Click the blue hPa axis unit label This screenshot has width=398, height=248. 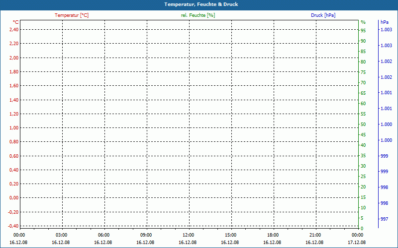tap(385, 22)
